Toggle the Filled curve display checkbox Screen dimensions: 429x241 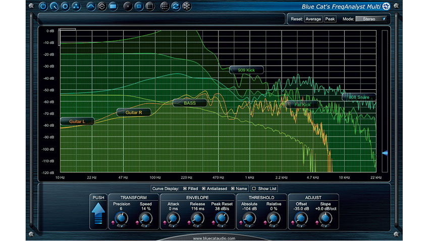[185, 189]
